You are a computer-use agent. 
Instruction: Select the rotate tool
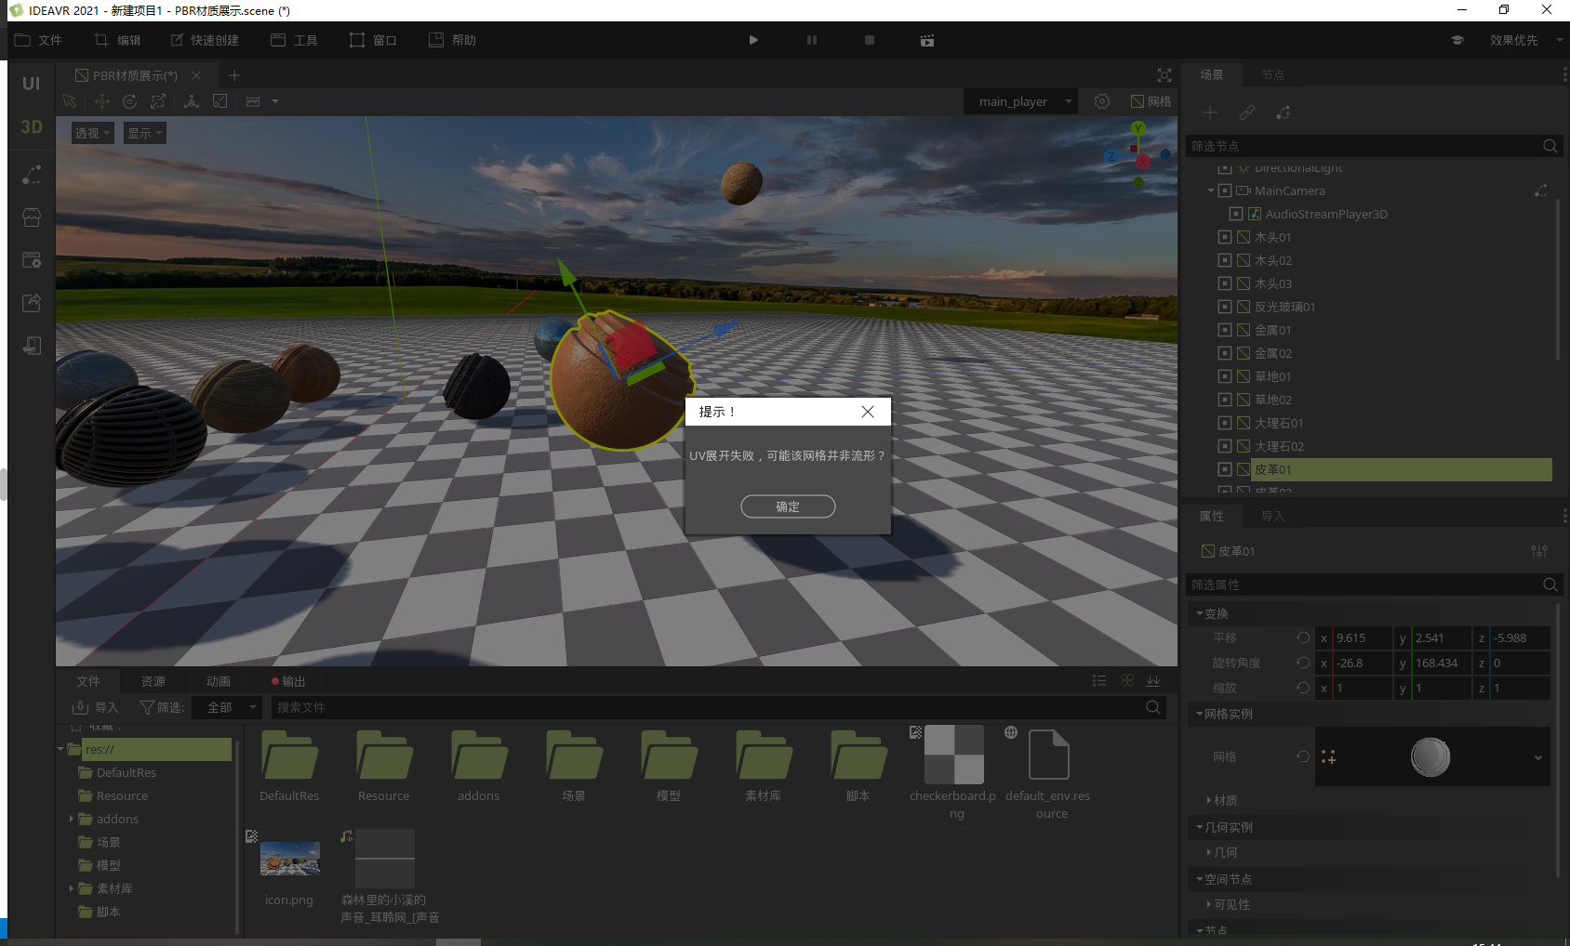click(130, 101)
